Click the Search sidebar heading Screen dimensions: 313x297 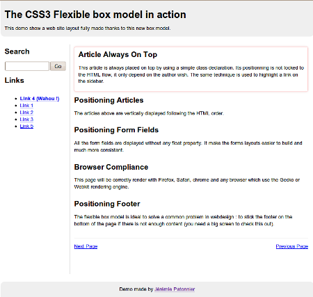click(17, 51)
